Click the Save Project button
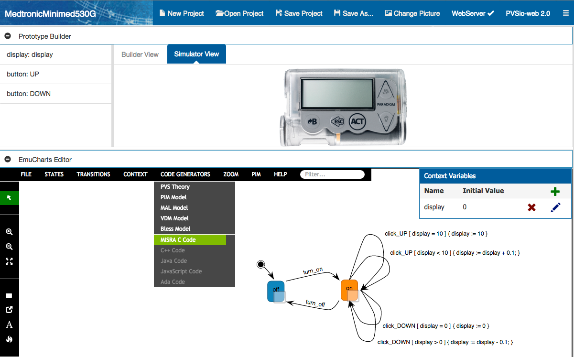The image size is (574, 357). tap(299, 13)
